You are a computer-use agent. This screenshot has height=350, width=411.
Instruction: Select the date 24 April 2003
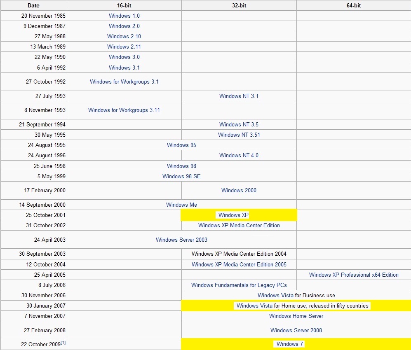pos(50,240)
